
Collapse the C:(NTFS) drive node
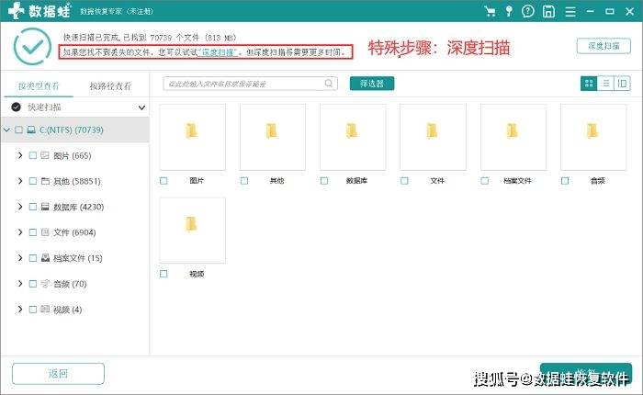click(7, 130)
